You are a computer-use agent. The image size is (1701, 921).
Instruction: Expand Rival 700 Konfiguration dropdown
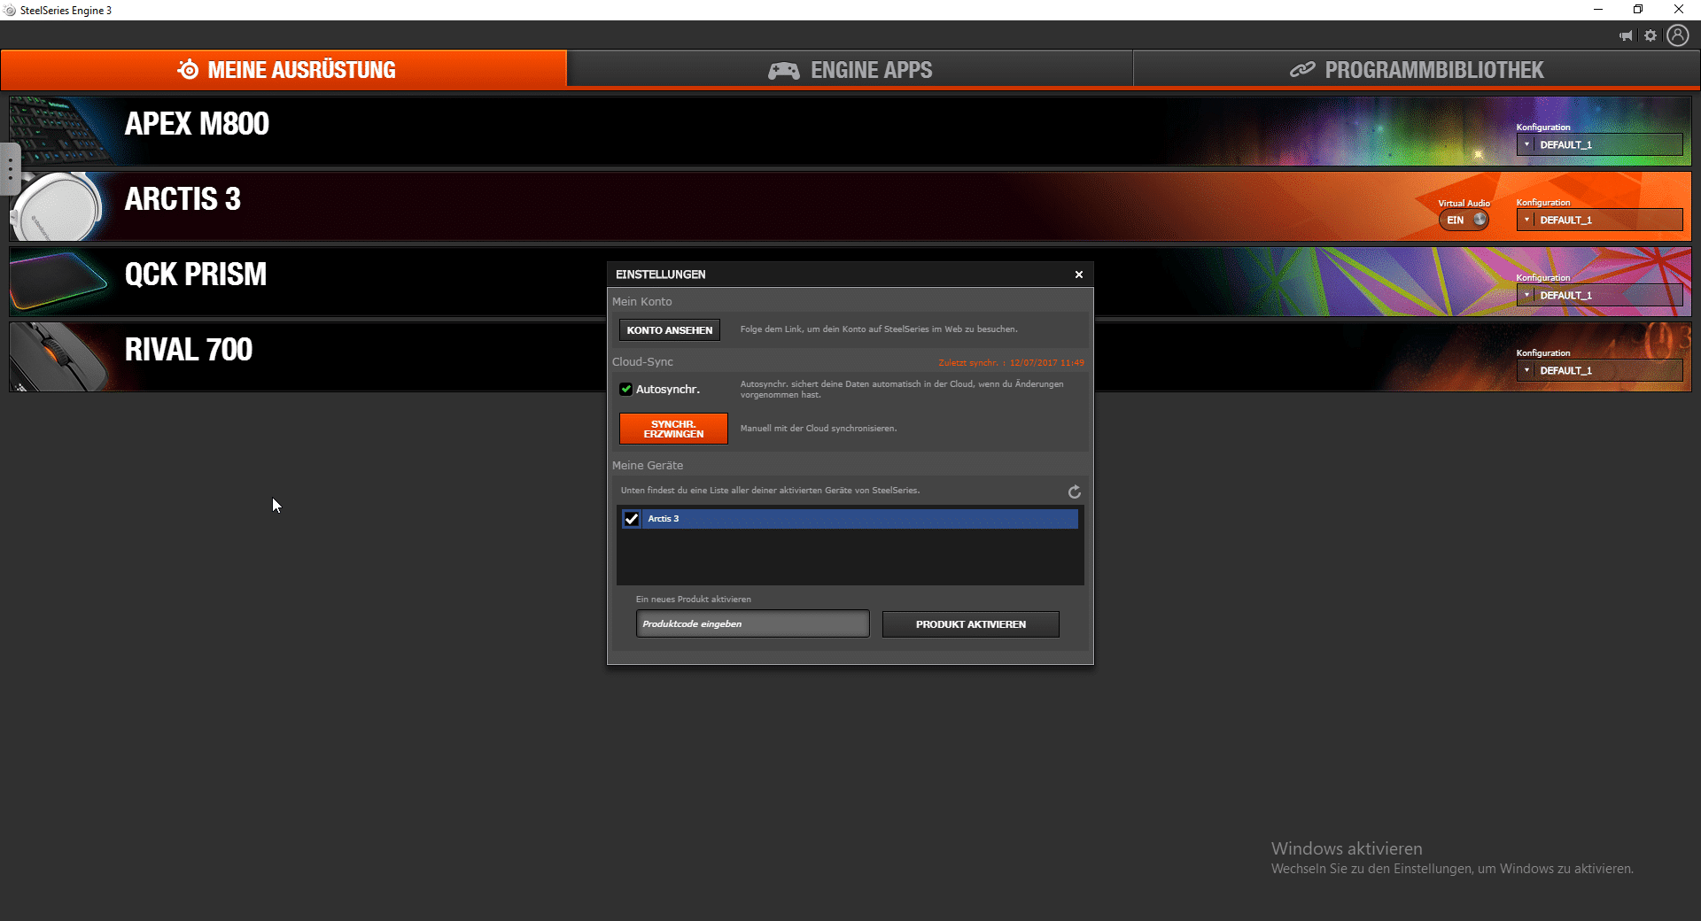coord(1599,370)
